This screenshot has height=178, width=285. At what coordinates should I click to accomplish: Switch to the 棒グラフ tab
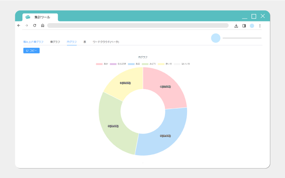(55, 42)
